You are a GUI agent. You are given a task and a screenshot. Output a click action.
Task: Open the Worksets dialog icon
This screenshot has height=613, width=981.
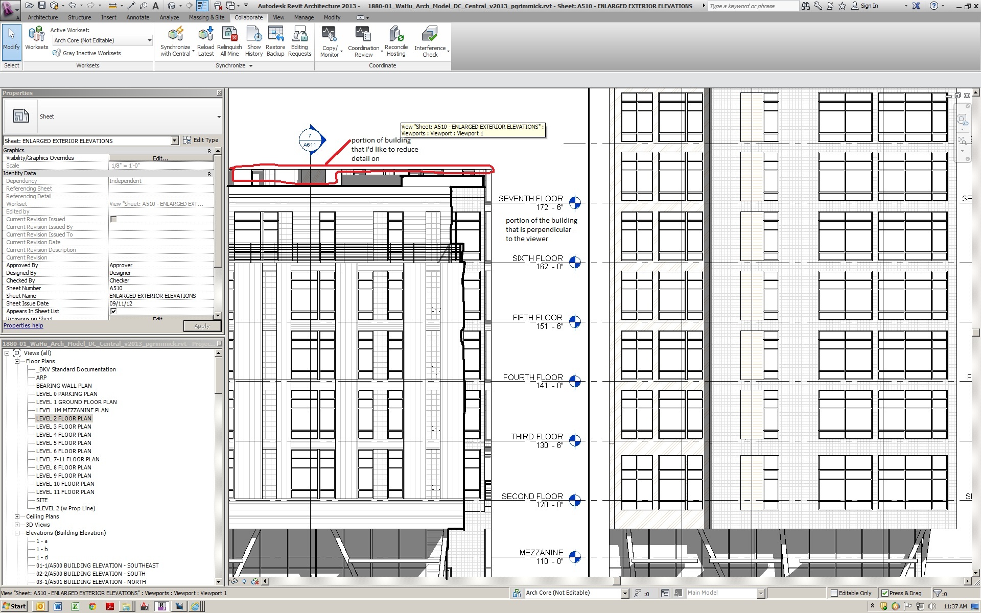pos(36,35)
